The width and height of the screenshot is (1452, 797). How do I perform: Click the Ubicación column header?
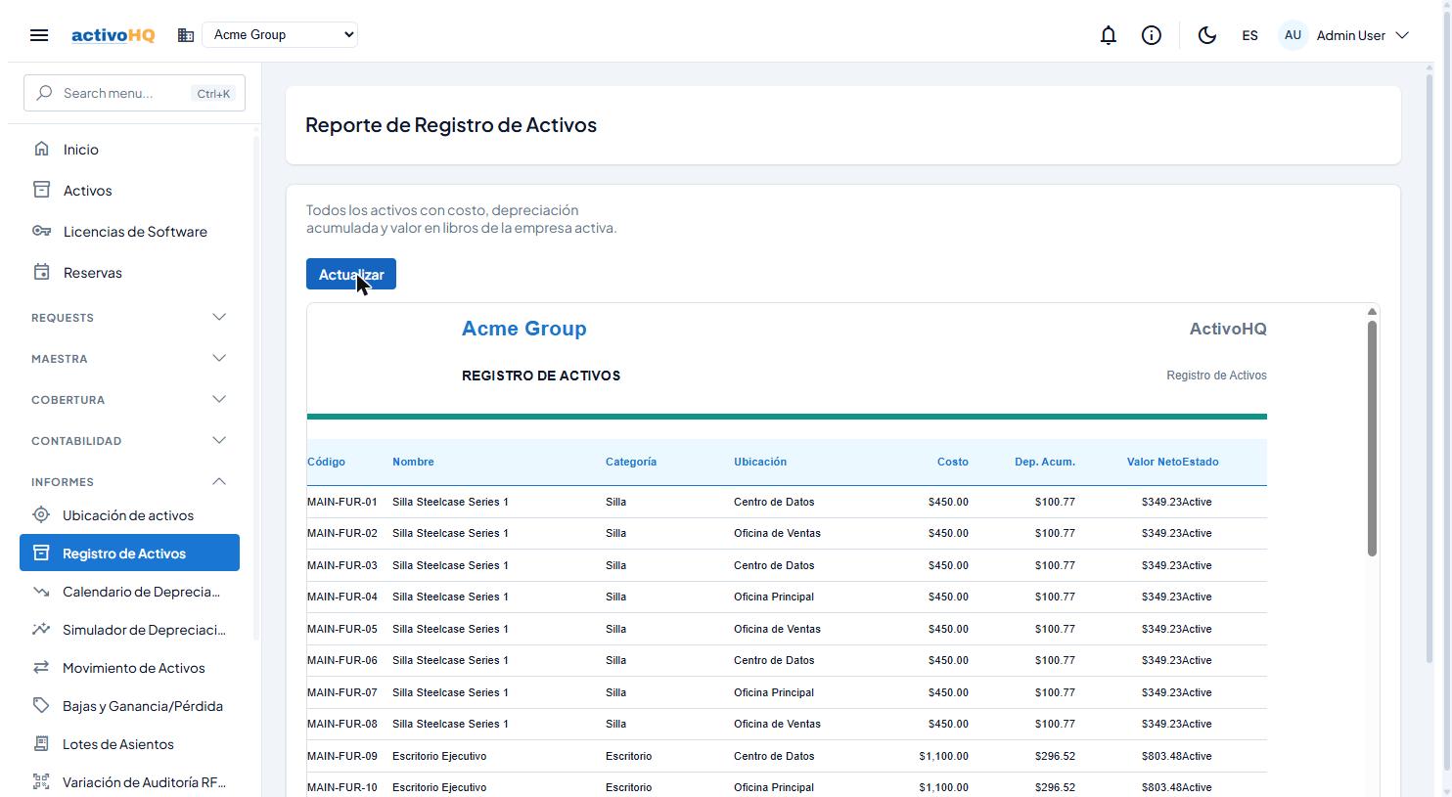tap(760, 462)
